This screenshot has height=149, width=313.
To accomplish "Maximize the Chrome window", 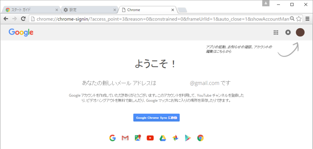I will (292, 5).
